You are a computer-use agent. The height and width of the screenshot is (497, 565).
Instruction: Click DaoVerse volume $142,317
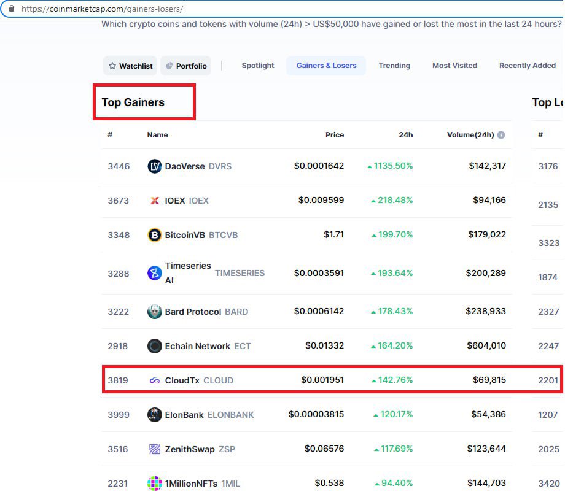pos(488,166)
